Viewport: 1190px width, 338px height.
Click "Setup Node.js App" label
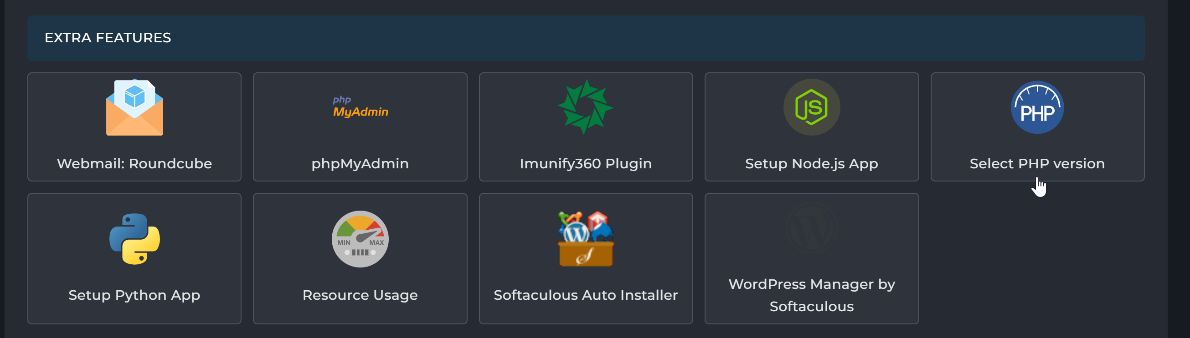(x=811, y=164)
